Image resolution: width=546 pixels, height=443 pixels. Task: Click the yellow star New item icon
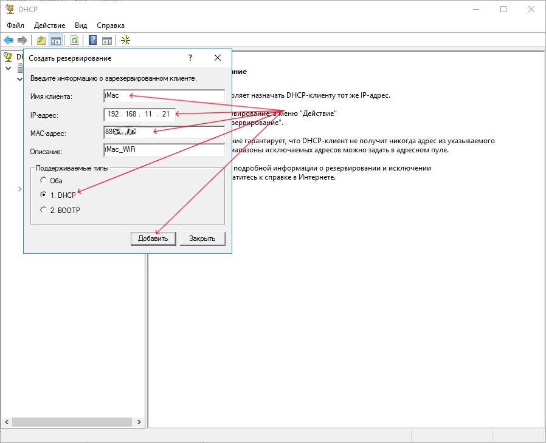(x=125, y=41)
